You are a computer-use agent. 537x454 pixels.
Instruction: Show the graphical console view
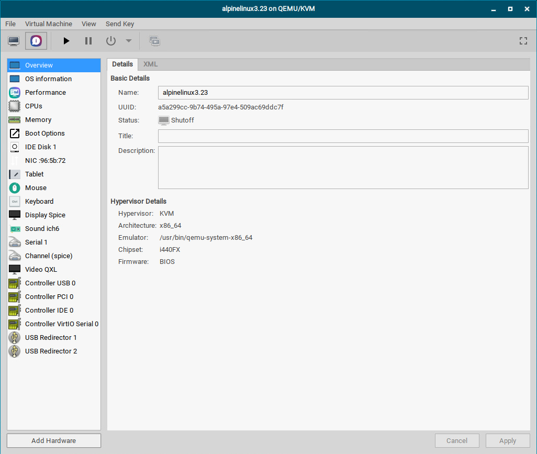[x=14, y=41]
